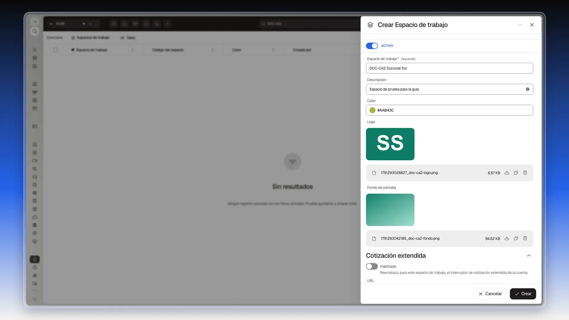Copy the doc-ca2-fondo.png file link
The width and height of the screenshot is (569, 320).
click(x=516, y=239)
